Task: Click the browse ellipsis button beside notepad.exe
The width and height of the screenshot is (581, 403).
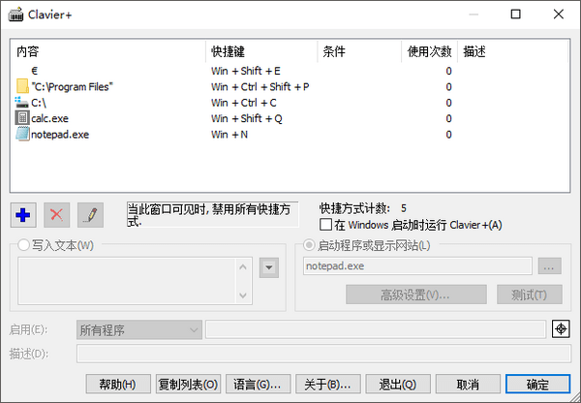Action: coord(549,266)
